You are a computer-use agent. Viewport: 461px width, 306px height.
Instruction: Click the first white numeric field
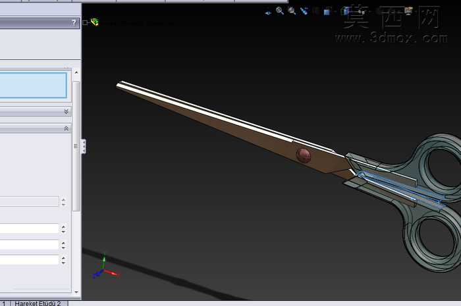[x=29, y=228]
